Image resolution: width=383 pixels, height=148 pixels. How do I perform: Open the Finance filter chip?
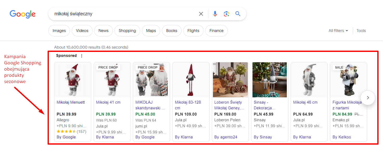(x=216, y=31)
